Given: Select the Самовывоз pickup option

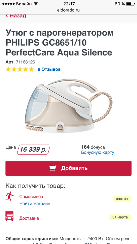Looking at the screenshot, I should [31, 196].
